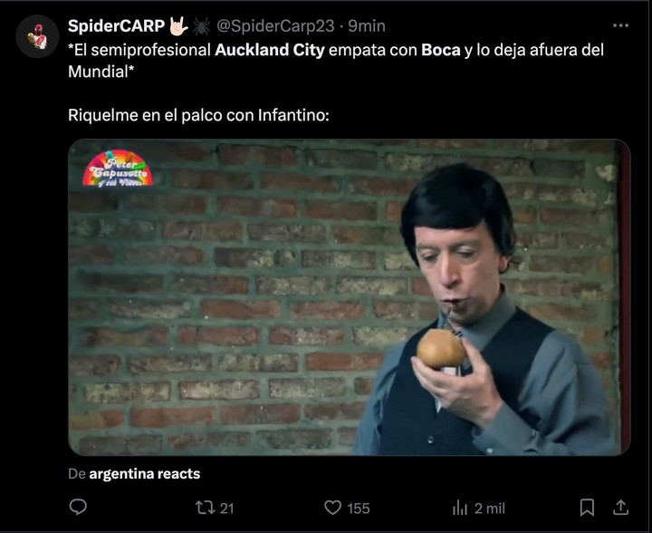
Task: Open SpiderCARP profile avatar
Action: pos(37,36)
